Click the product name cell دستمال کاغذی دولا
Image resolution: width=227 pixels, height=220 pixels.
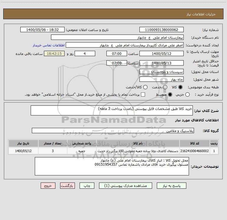tap(138, 151)
